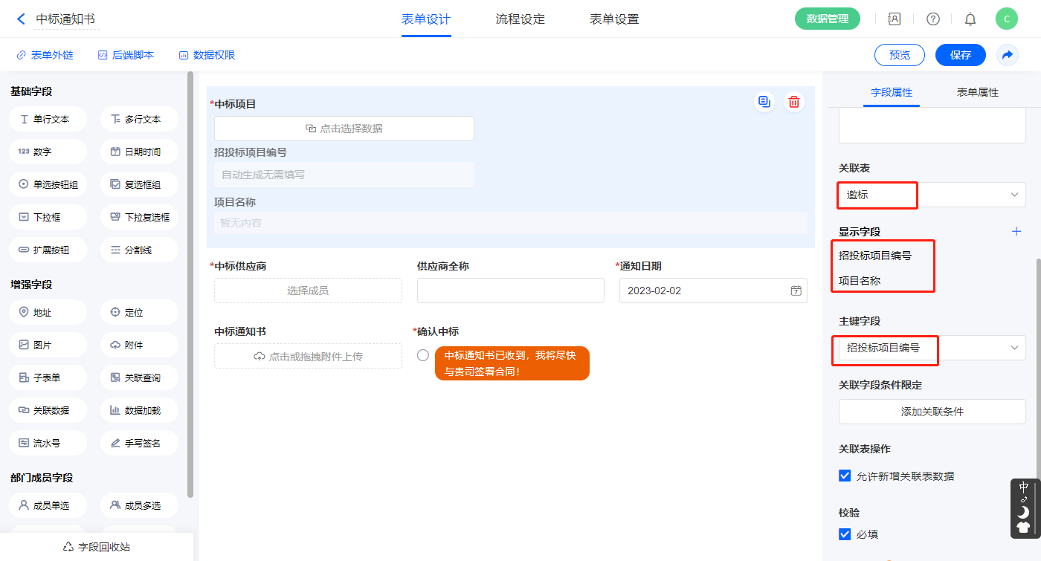1041x561 pixels.
Task: Open the notification bell
Action: pos(970,19)
